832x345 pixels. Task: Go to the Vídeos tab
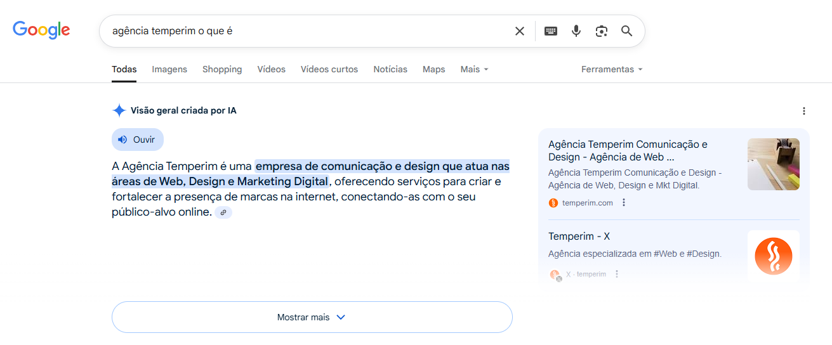(x=272, y=69)
